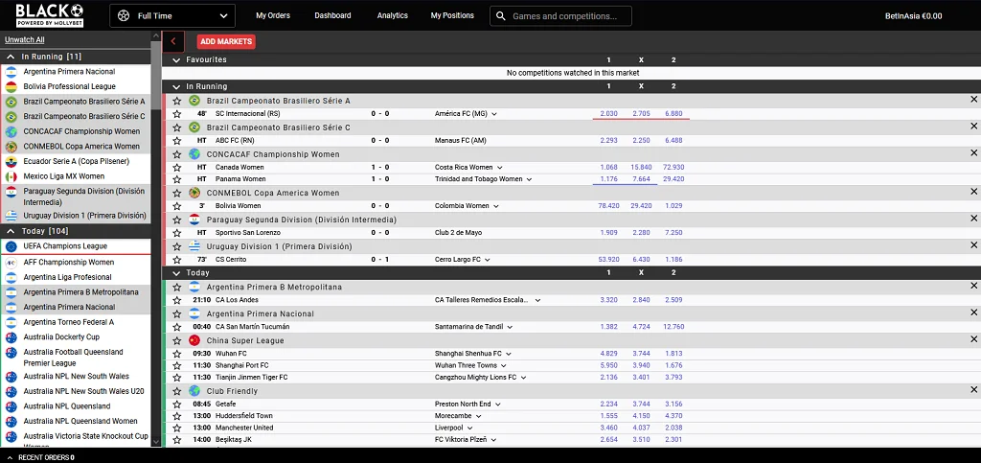Click Bolivia flag beside Bolivia Professional League
The width and height of the screenshot is (981, 463).
tap(11, 86)
